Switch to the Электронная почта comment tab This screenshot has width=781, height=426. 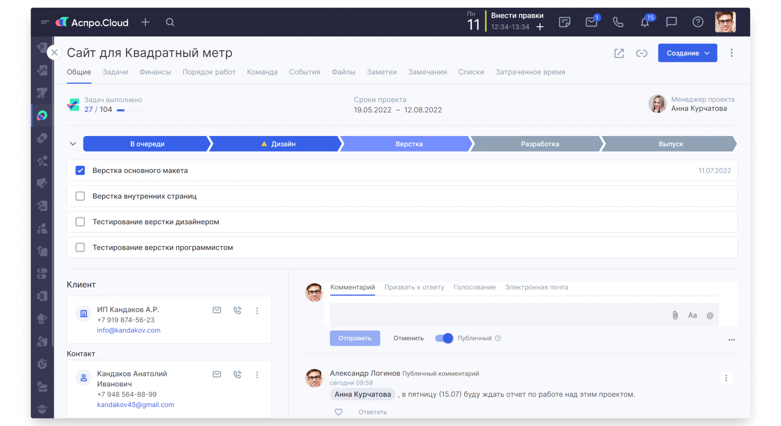(x=536, y=287)
